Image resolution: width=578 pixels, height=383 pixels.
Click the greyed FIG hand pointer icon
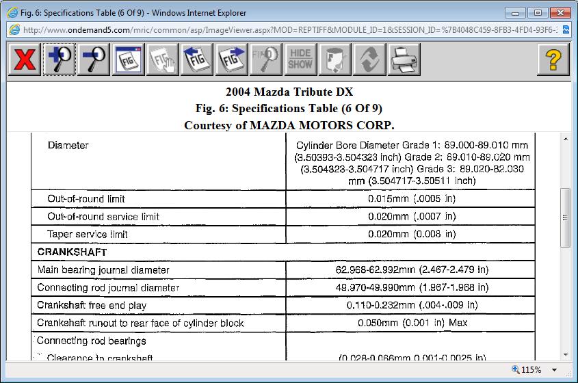click(x=163, y=60)
